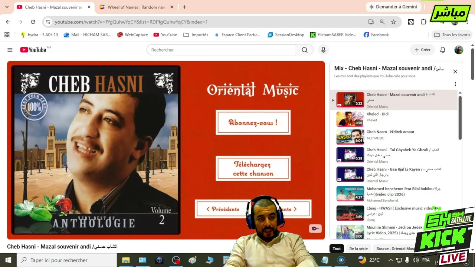Select the Cheb Hasni YouTube tab
This screenshot has width=475, height=267.
53,7
